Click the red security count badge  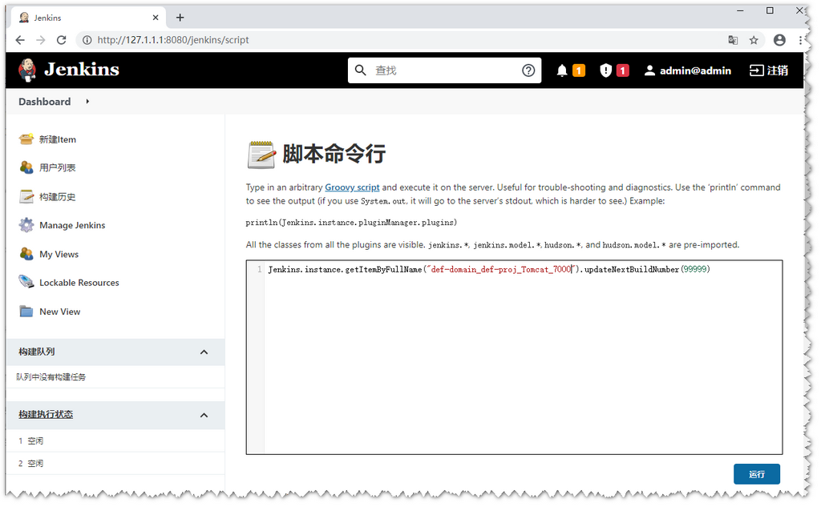point(622,70)
